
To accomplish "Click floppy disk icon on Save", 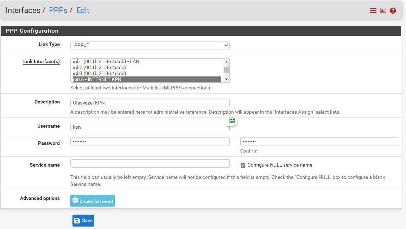I will tap(77, 221).
